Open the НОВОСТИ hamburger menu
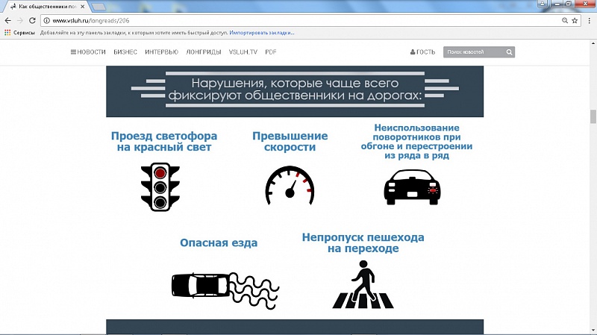 88,52
